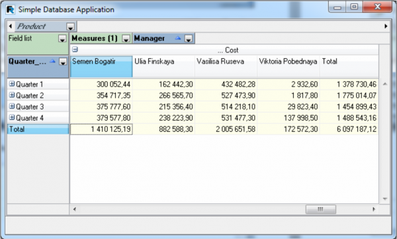Click the cell with value 1 410 125,19
397x239 pixels.
tap(101, 129)
